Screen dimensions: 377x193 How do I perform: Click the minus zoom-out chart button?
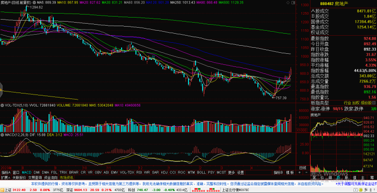pyautogui.click(x=306, y=172)
